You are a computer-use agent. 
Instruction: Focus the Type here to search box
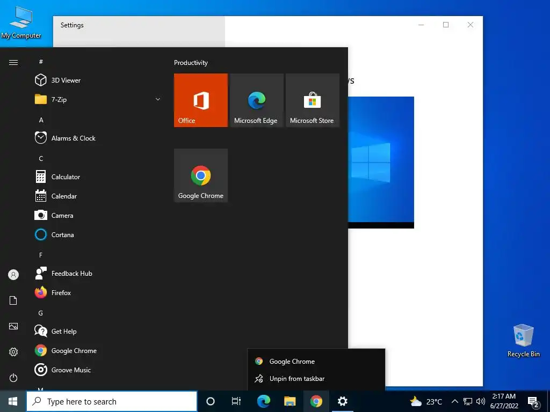click(112, 401)
